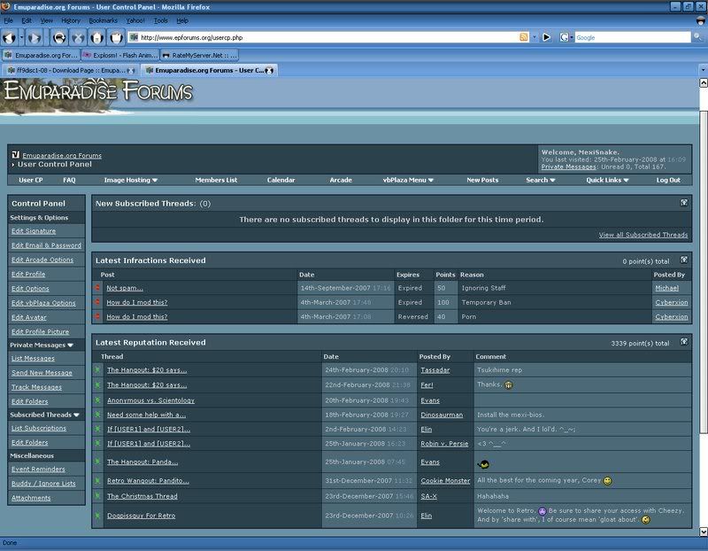Click the URL address bar field
The image size is (708, 551).
pos(328,37)
